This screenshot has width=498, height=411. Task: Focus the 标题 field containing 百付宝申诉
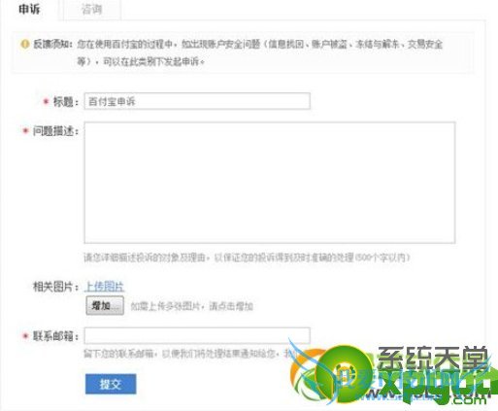click(x=197, y=101)
